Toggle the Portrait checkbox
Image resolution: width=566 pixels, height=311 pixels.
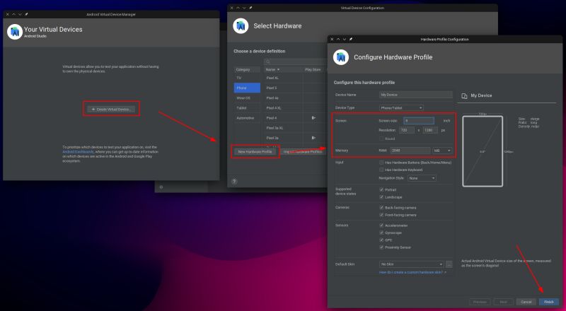tap(381, 189)
